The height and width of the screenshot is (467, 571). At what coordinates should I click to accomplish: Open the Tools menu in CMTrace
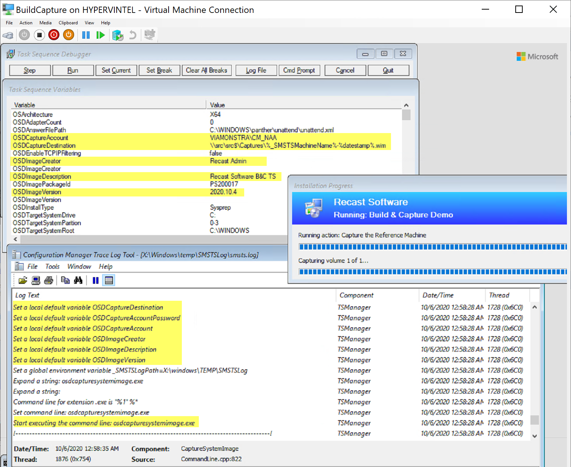pos(52,266)
